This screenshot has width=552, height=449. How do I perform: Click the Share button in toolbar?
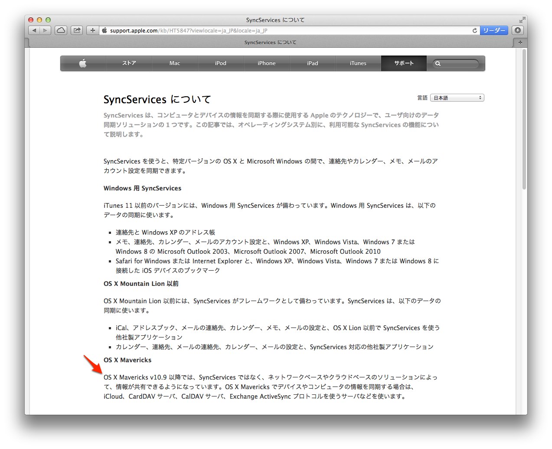(x=77, y=30)
